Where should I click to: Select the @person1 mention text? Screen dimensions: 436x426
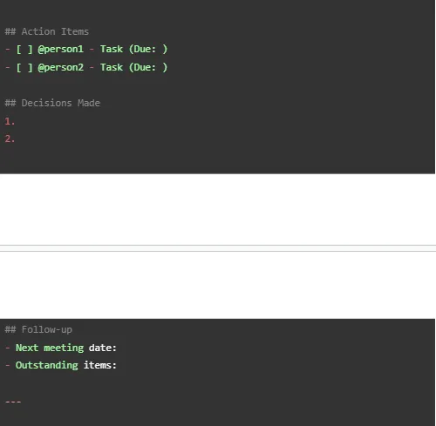coord(61,49)
